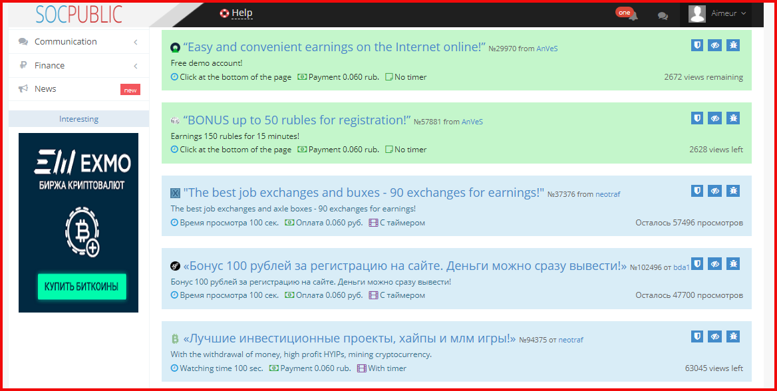Viewport: 777px width, 391px height.
Task: Click the shield icon on the Лучшие инвестиционные проекты ad
Action: tap(697, 336)
